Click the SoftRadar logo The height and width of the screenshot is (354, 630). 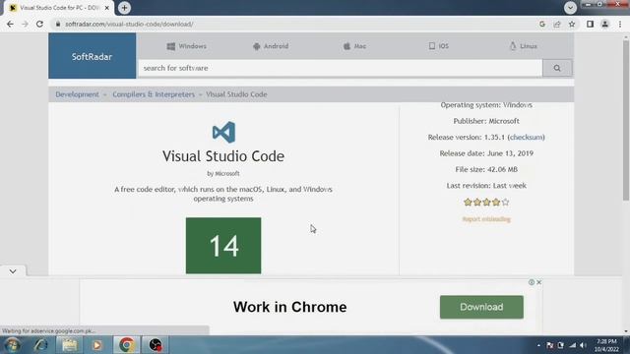(92, 56)
